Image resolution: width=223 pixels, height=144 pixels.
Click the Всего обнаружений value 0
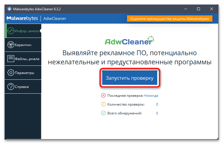[x=157, y=113]
